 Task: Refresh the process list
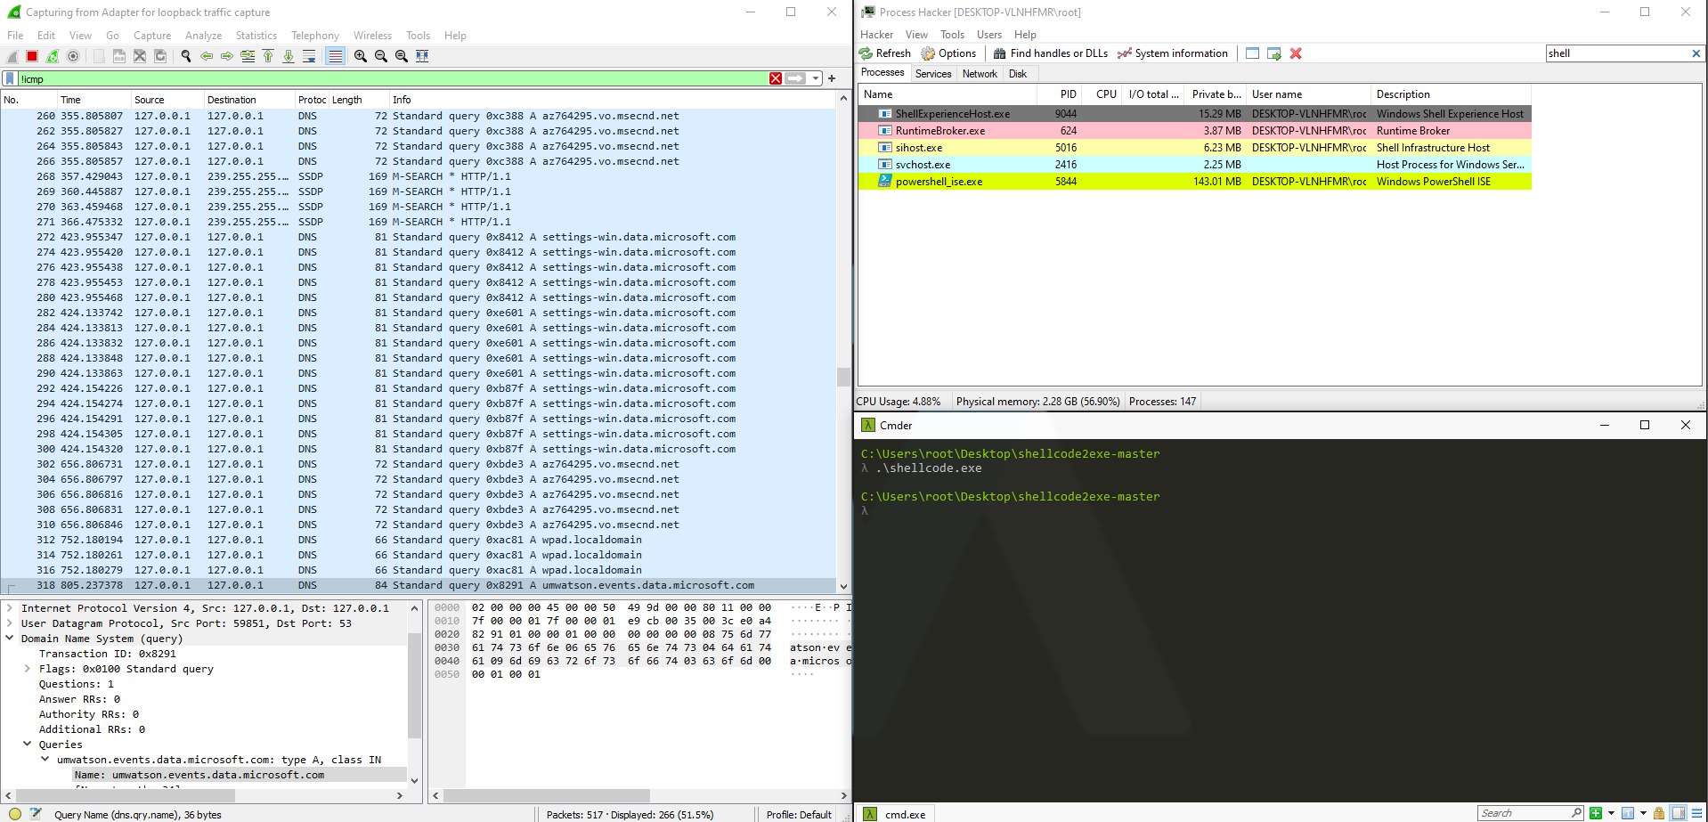point(884,53)
